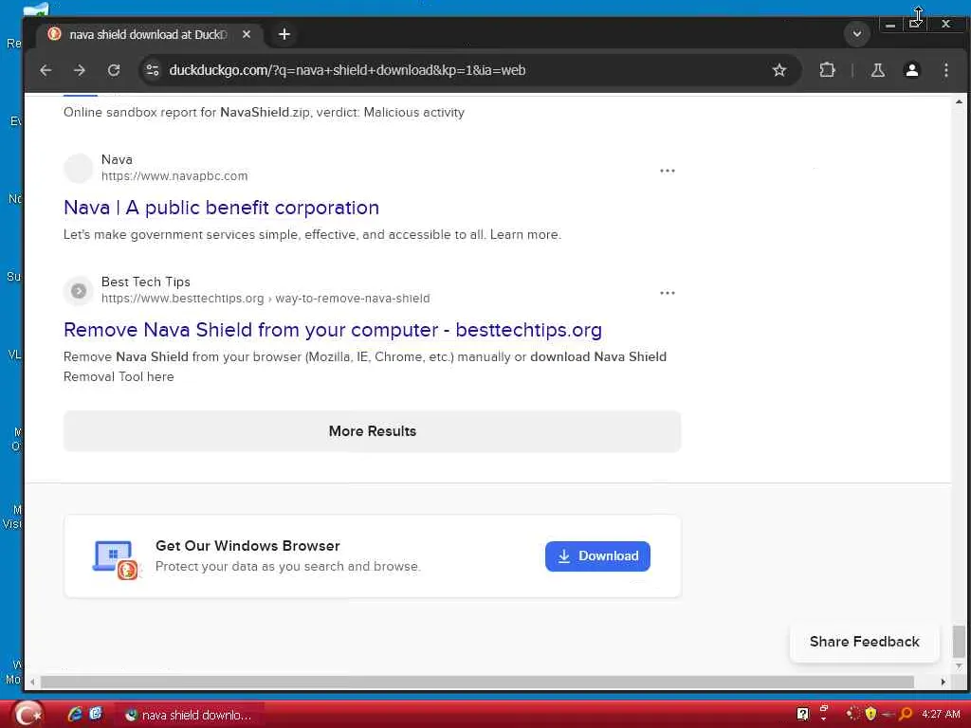Click the Best Tech Tips favicon
This screenshot has width=971, height=728.
point(79,290)
